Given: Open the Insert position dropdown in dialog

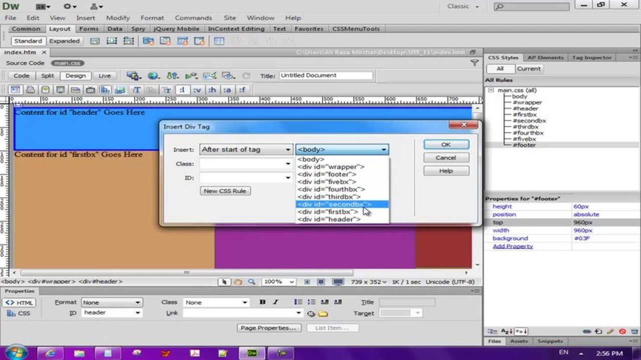Looking at the screenshot, I should 288,149.
